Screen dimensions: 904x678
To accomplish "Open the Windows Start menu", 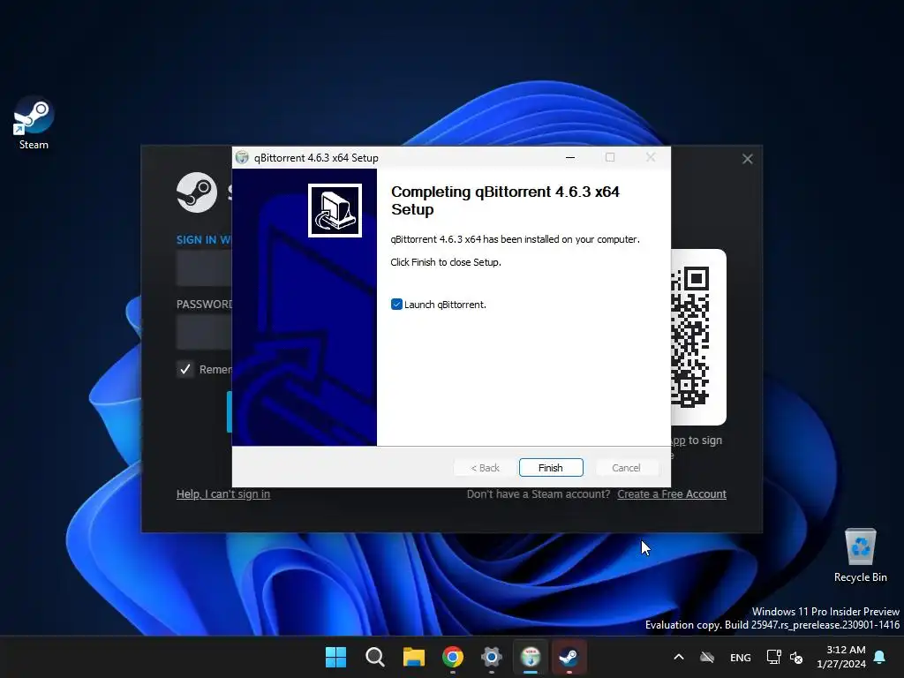I will (x=335, y=657).
